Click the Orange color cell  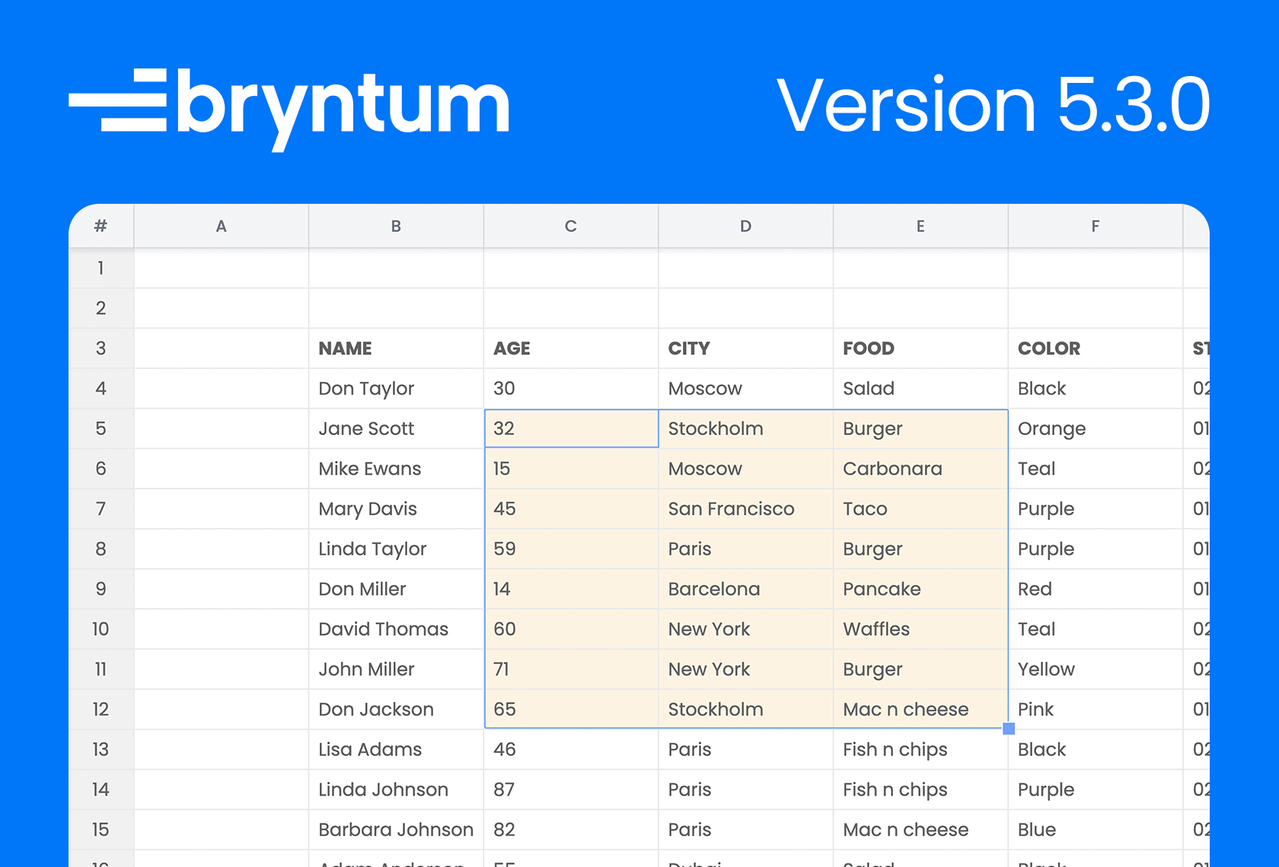[1096, 429]
